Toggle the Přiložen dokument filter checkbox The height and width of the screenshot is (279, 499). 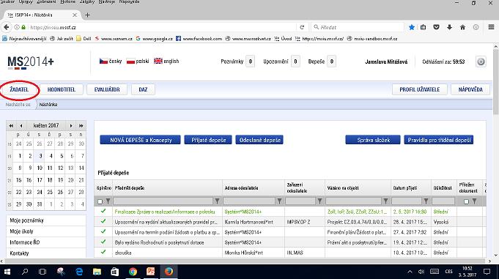coord(466,201)
